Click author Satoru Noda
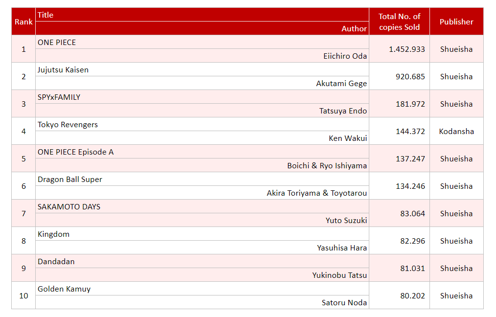The width and height of the screenshot is (496, 317). coord(344,303)
